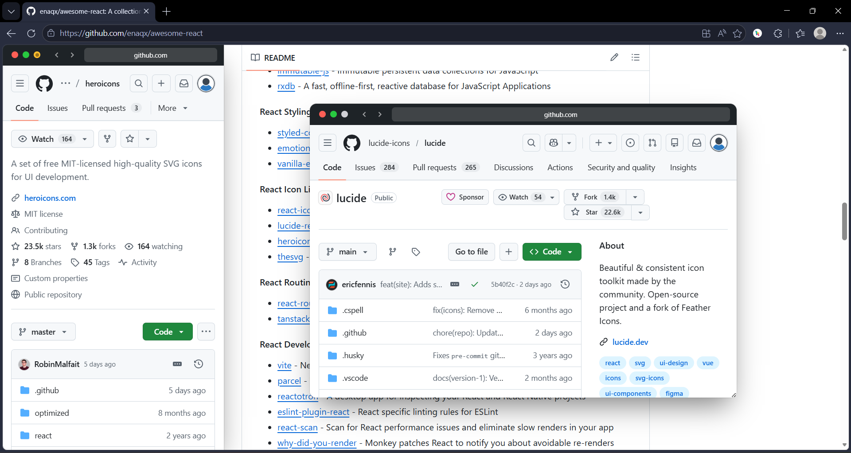
Task: Open eslint-plugin-react link
Action: click(x=313, y=412)
